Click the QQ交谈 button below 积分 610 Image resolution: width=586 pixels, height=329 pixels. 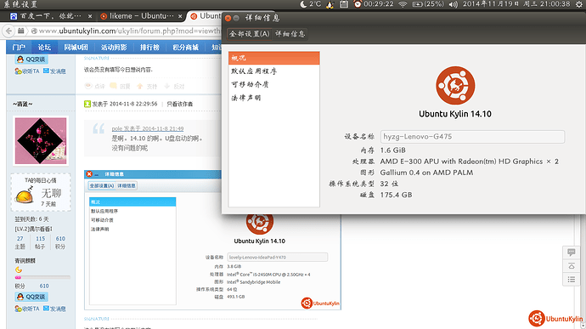[31, 297]
